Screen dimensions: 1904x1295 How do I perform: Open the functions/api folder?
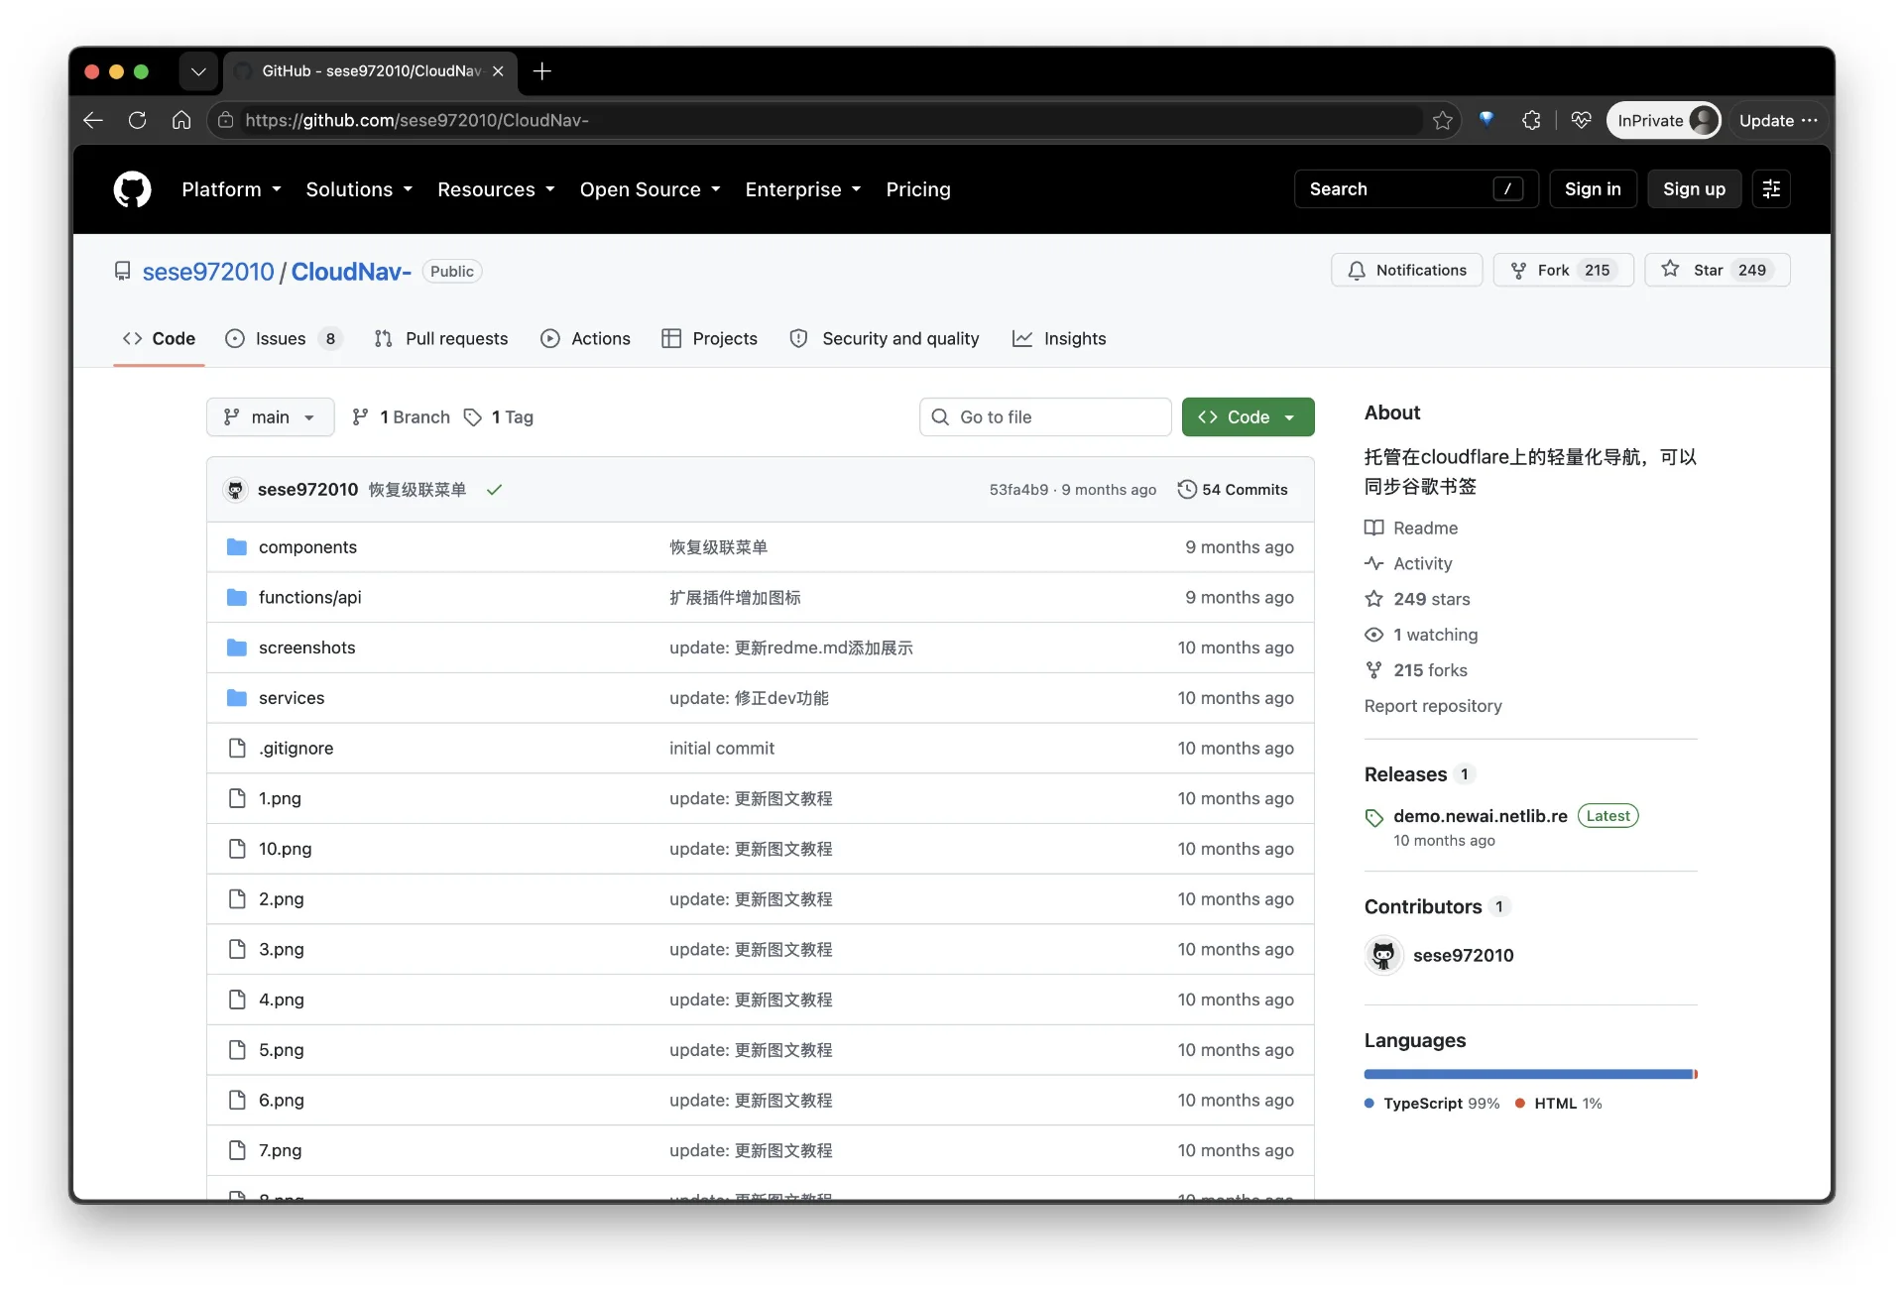click(309, 597)
